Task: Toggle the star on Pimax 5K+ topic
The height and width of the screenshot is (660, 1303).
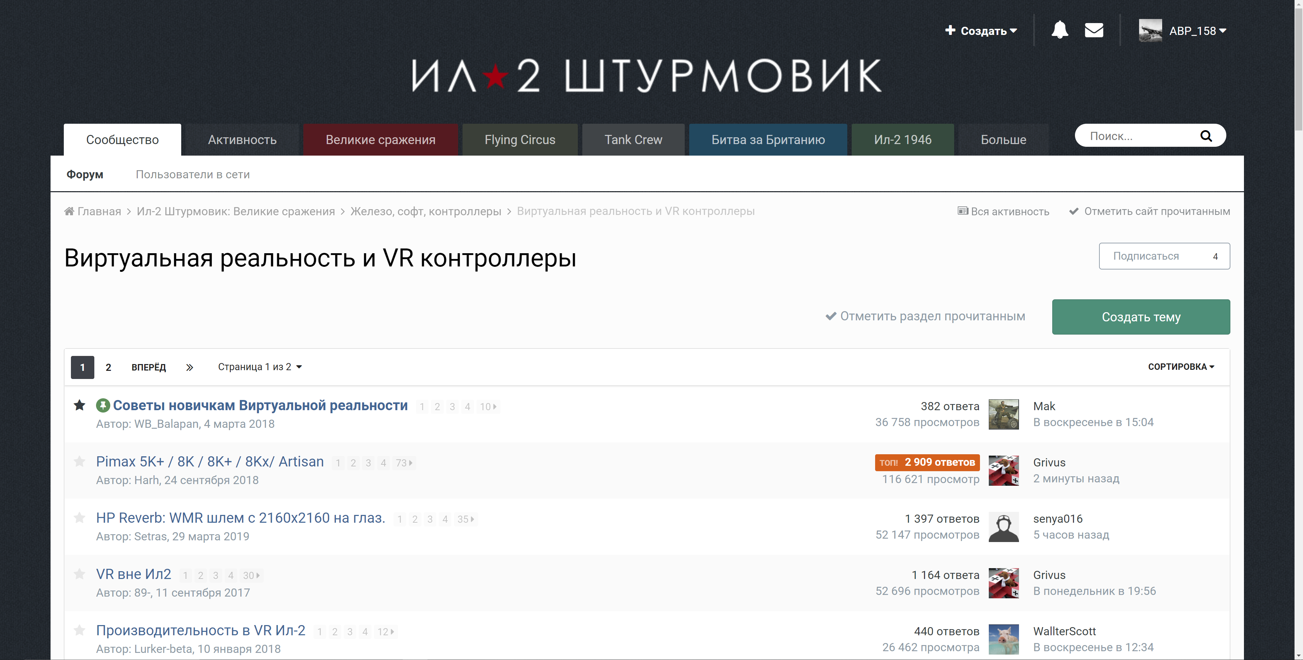Action: click(79, 461)
